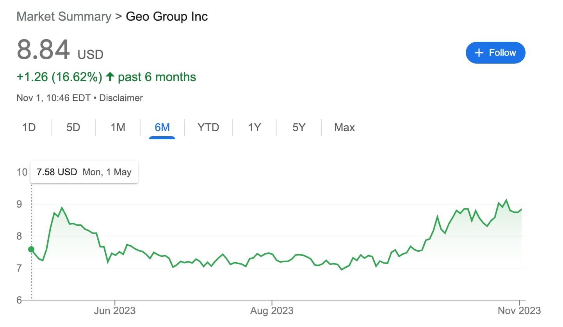Select the Max range tab

pos(344,128)
